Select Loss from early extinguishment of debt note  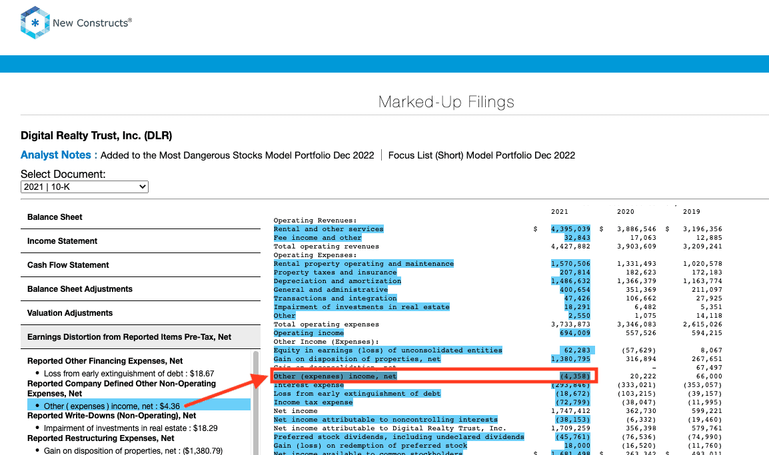tap(129, 374)
